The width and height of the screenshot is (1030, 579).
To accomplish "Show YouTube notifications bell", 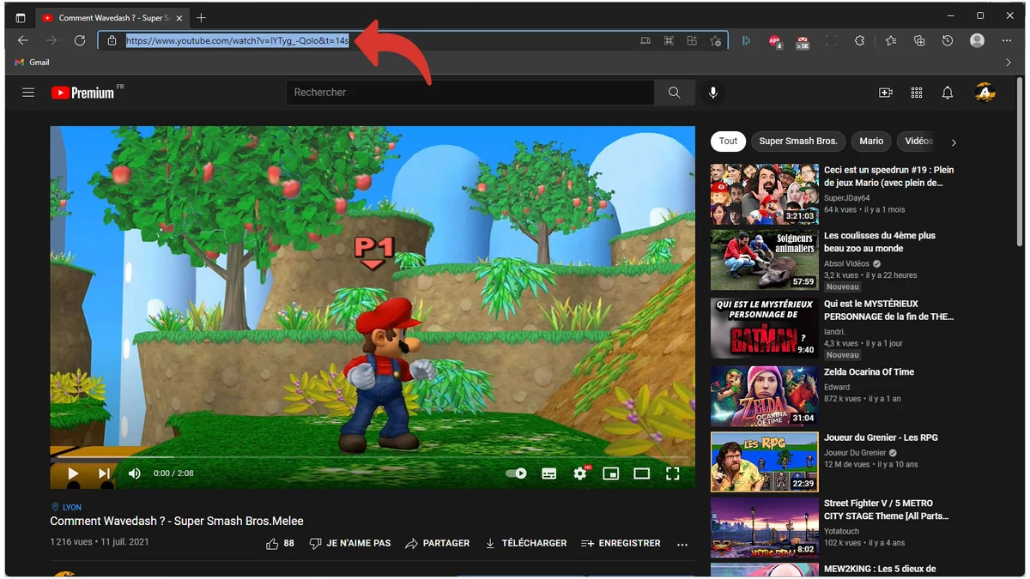I will click(948, 93).
